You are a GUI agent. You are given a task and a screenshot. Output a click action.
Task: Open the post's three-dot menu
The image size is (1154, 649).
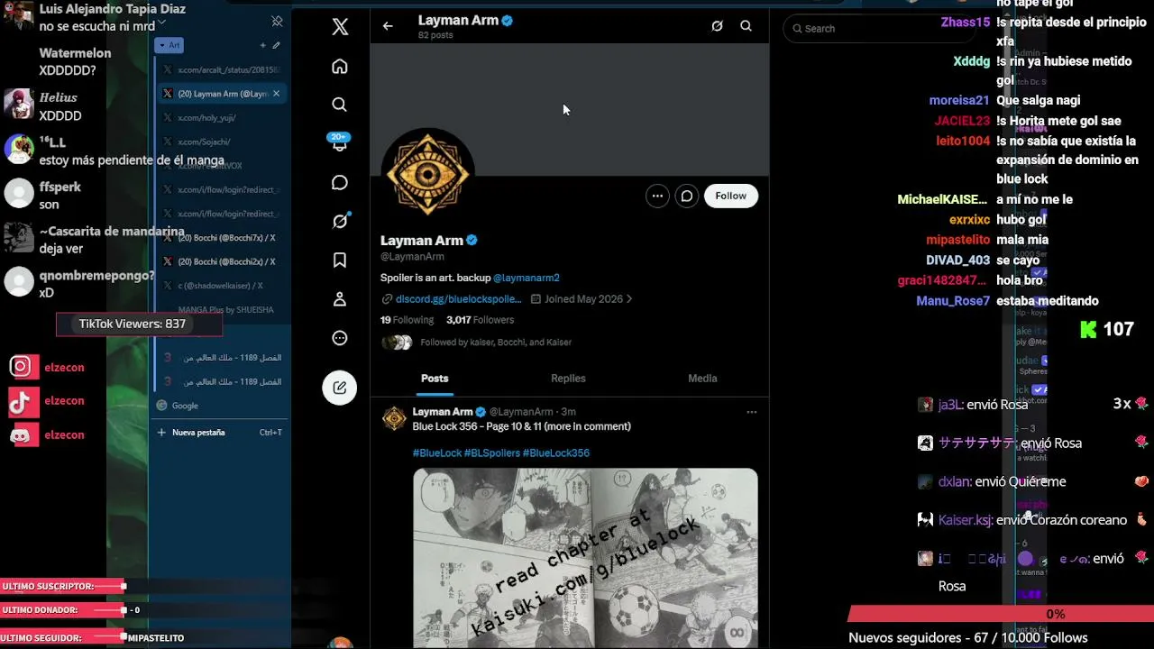pos(751,412)
